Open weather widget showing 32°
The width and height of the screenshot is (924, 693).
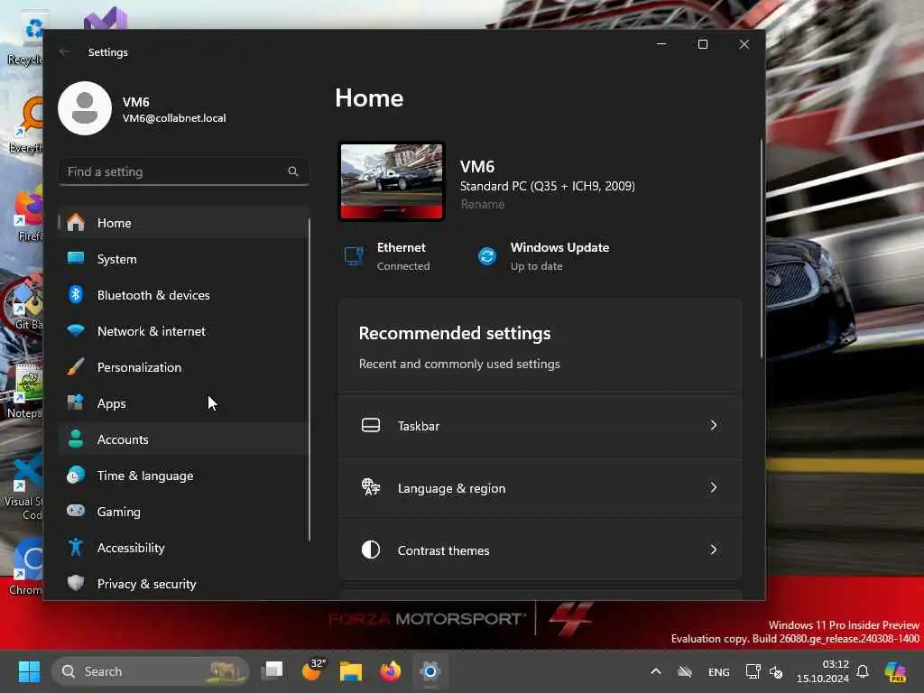coord(312,670)
